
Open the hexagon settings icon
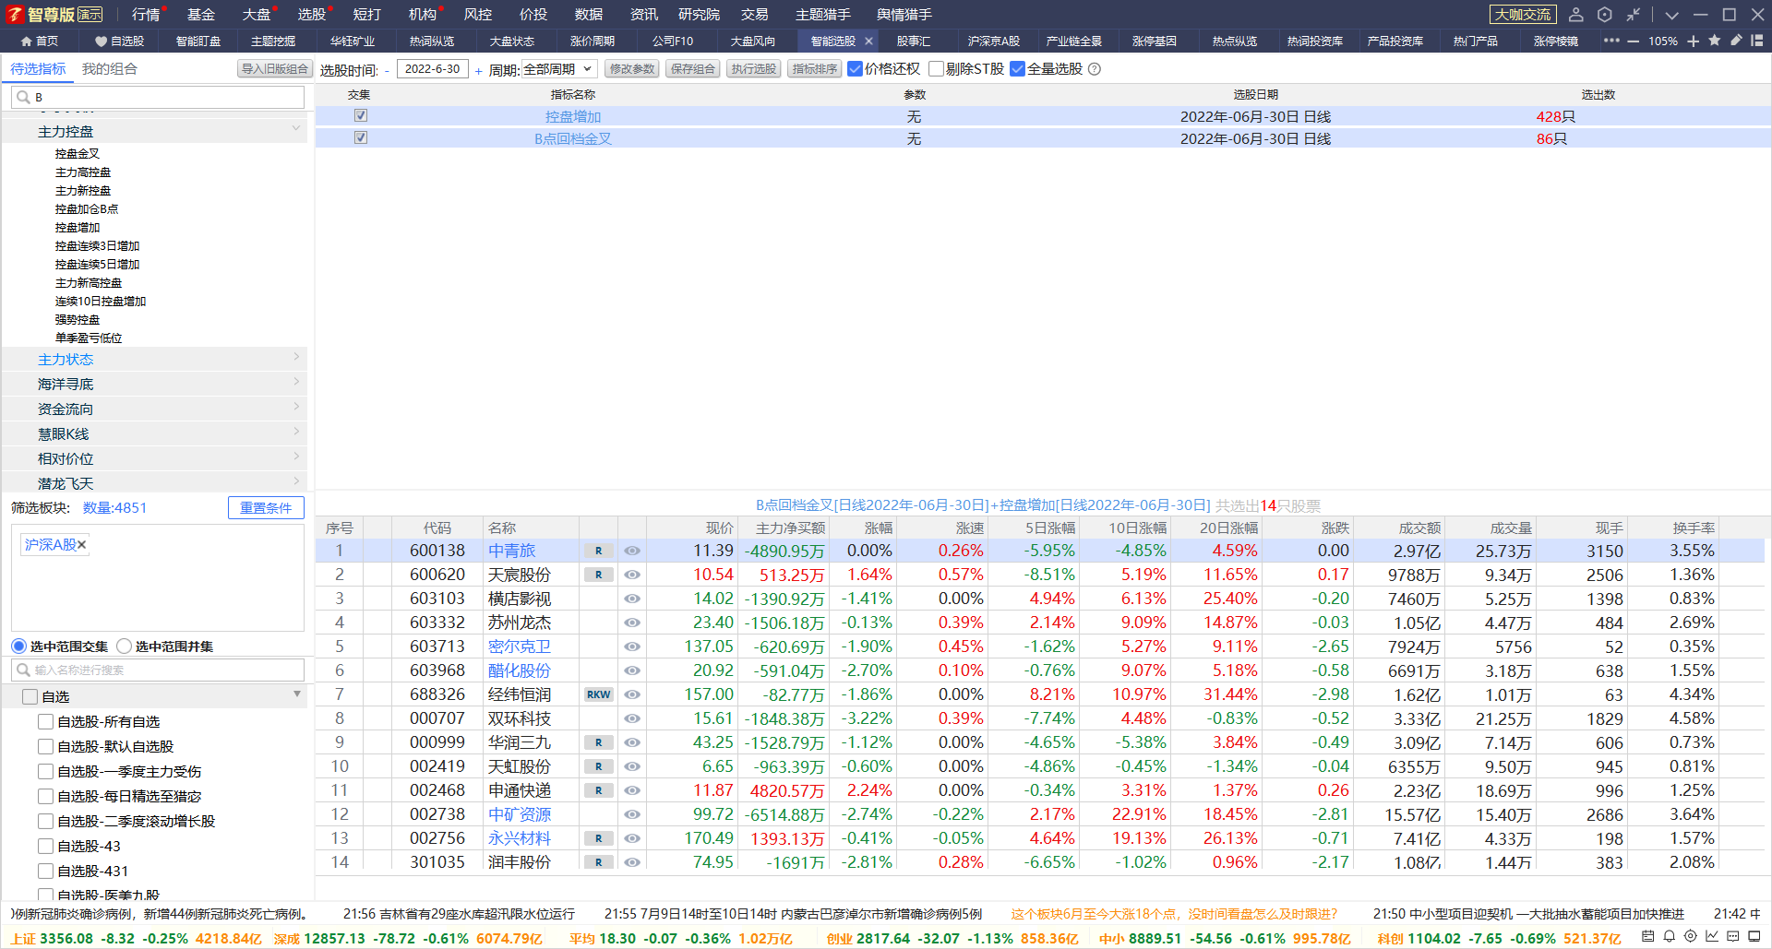[x=1605, y=15]
